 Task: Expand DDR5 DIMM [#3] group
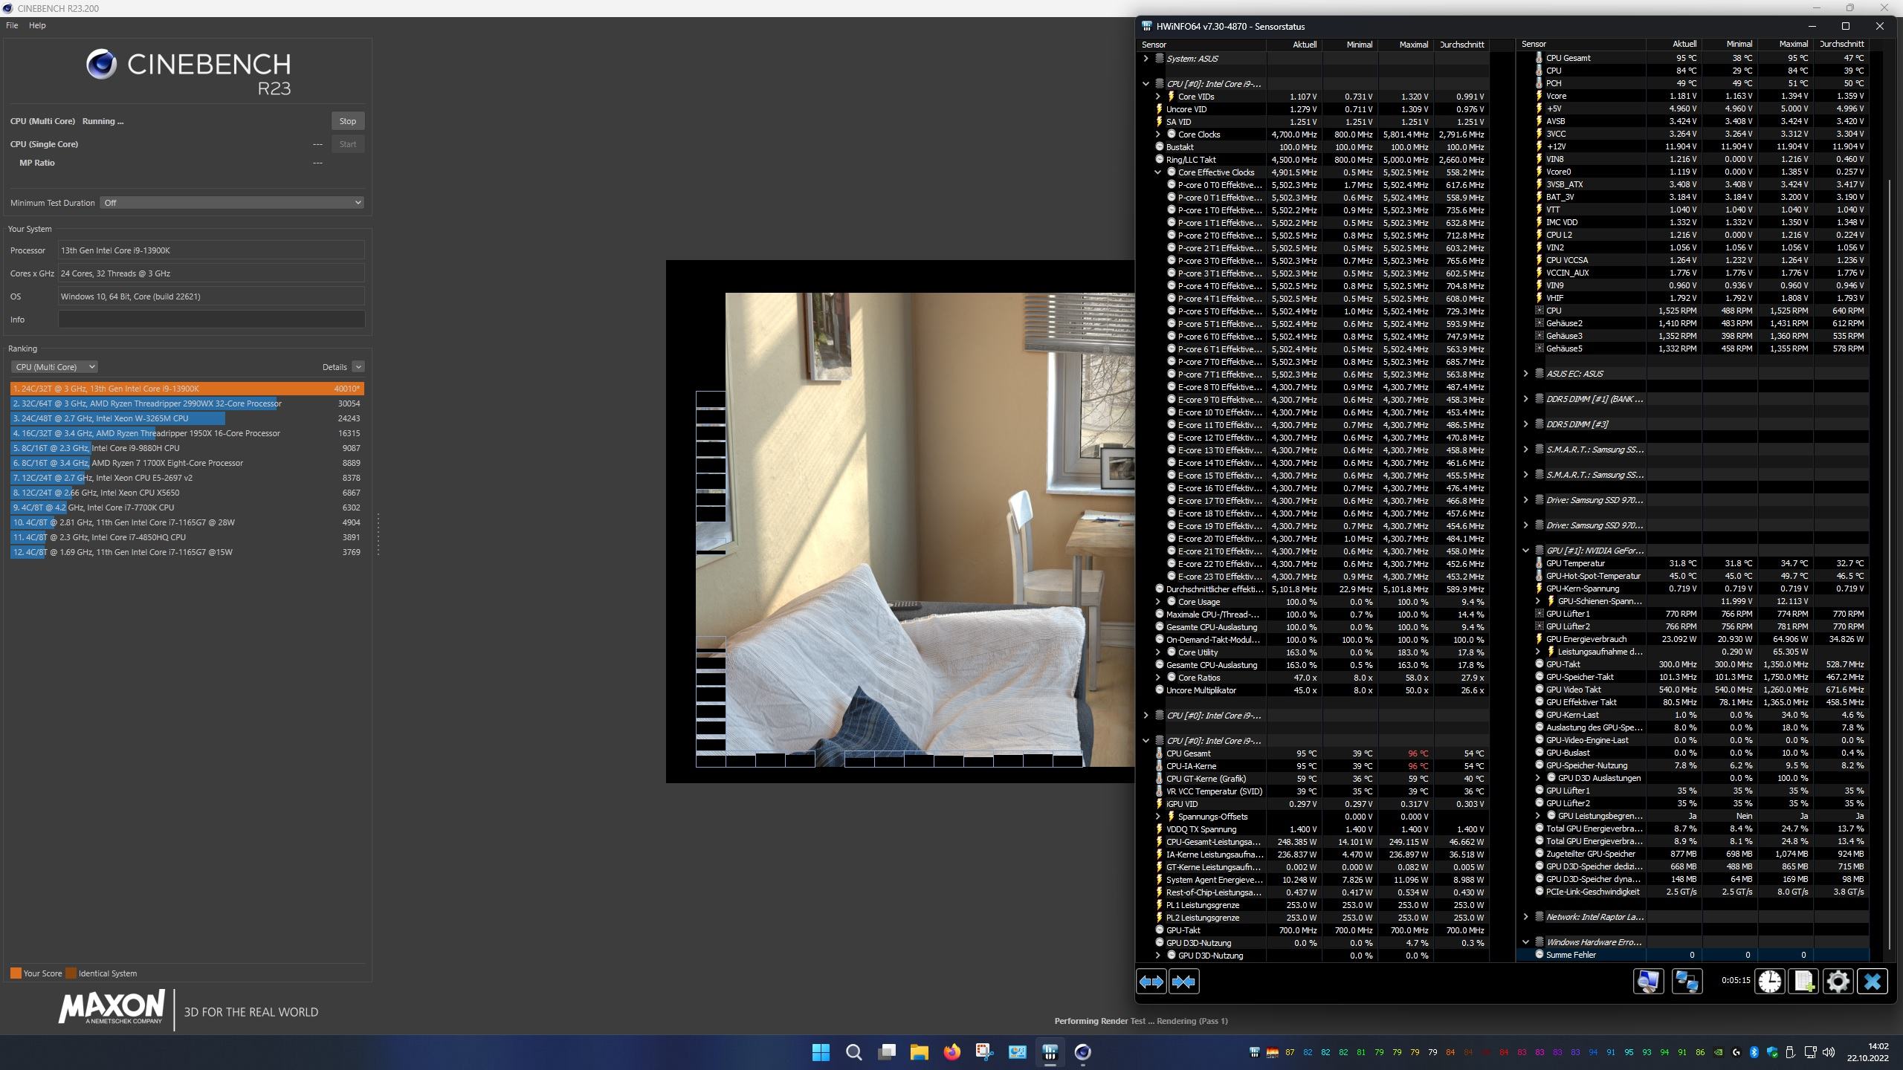click(x=1525, y=424)
